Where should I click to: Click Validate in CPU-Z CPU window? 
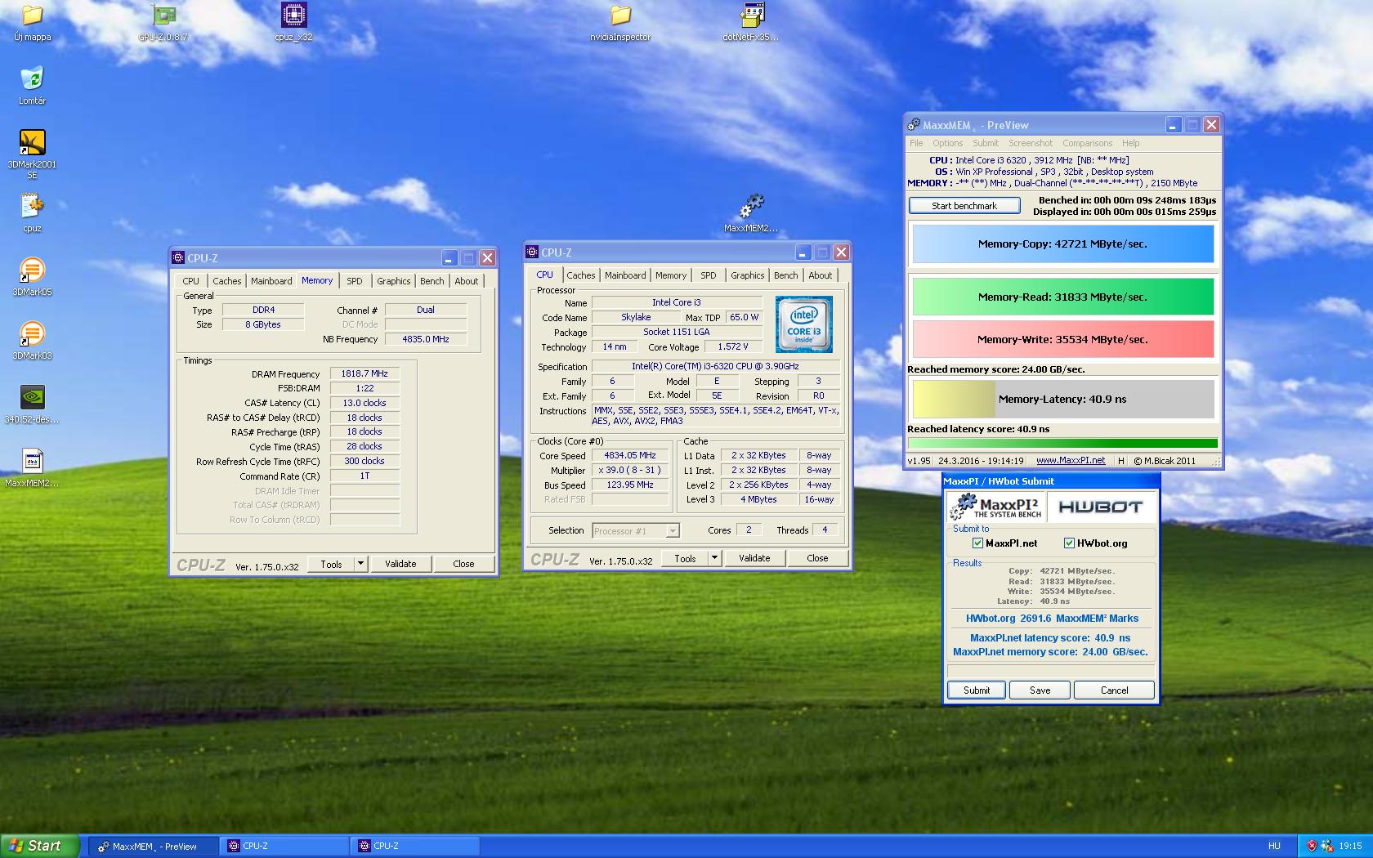754,558
